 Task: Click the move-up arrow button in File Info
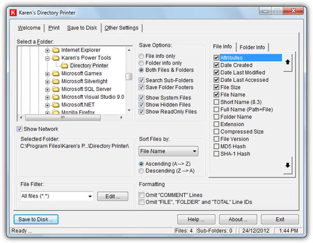coord(288,62)
